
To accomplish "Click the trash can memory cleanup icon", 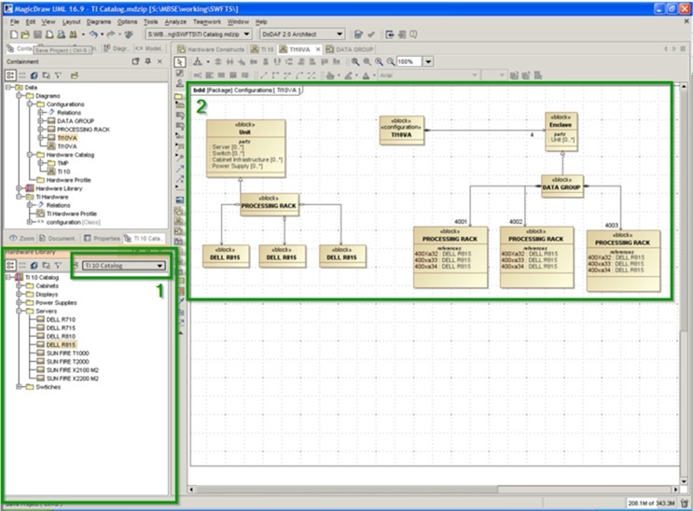I will [685, 503].
